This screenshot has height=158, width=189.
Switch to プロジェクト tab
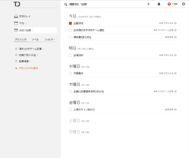[21, 39]
